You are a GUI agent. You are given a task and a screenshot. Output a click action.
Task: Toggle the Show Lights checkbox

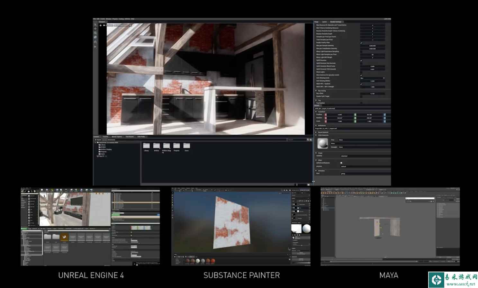pos(361,72)
